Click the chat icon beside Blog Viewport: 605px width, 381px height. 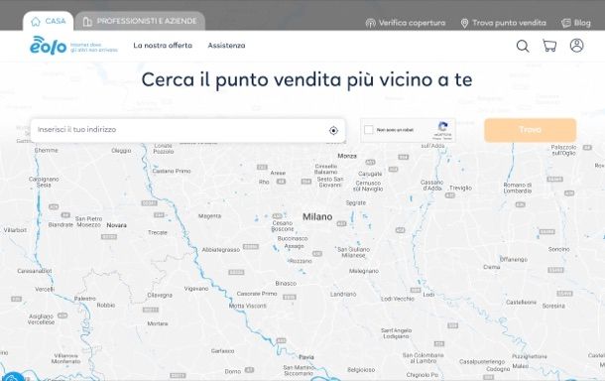[566, 23]
